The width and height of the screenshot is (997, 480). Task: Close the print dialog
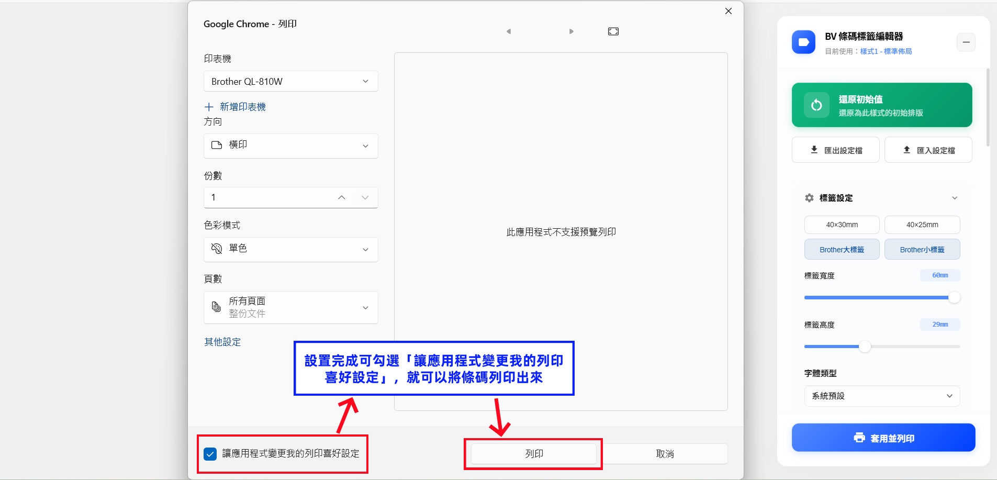728,11
